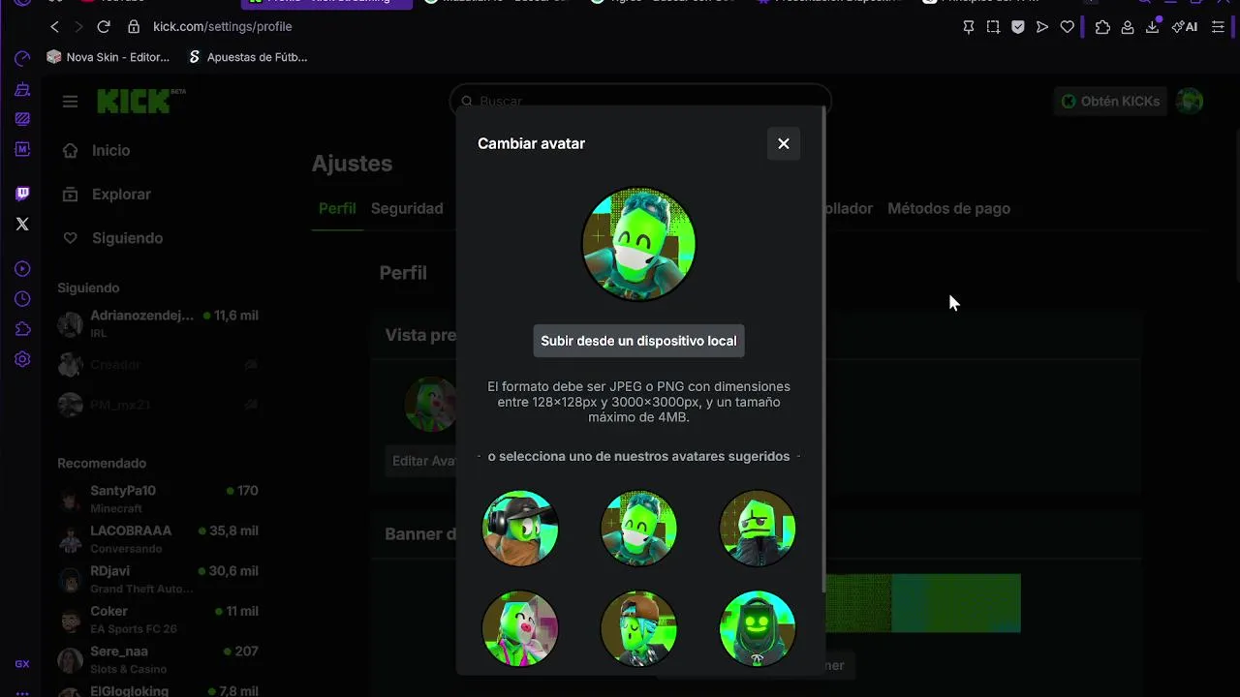Click the padlock site info icon
This screenshot has height=697, width=1240.
[x=134, y=26]
